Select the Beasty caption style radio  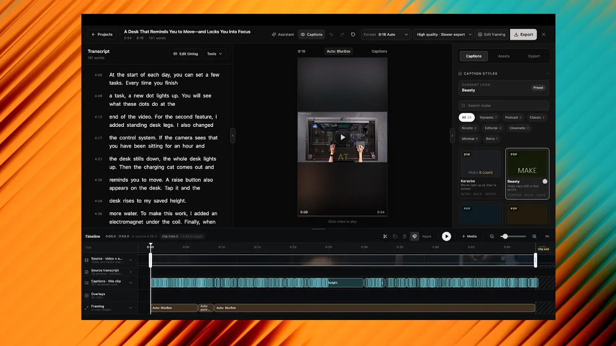[545, 182]
